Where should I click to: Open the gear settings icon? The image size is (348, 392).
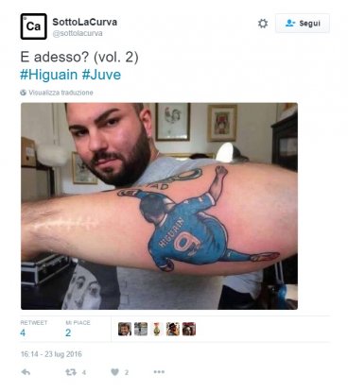[x=263, y=24]
